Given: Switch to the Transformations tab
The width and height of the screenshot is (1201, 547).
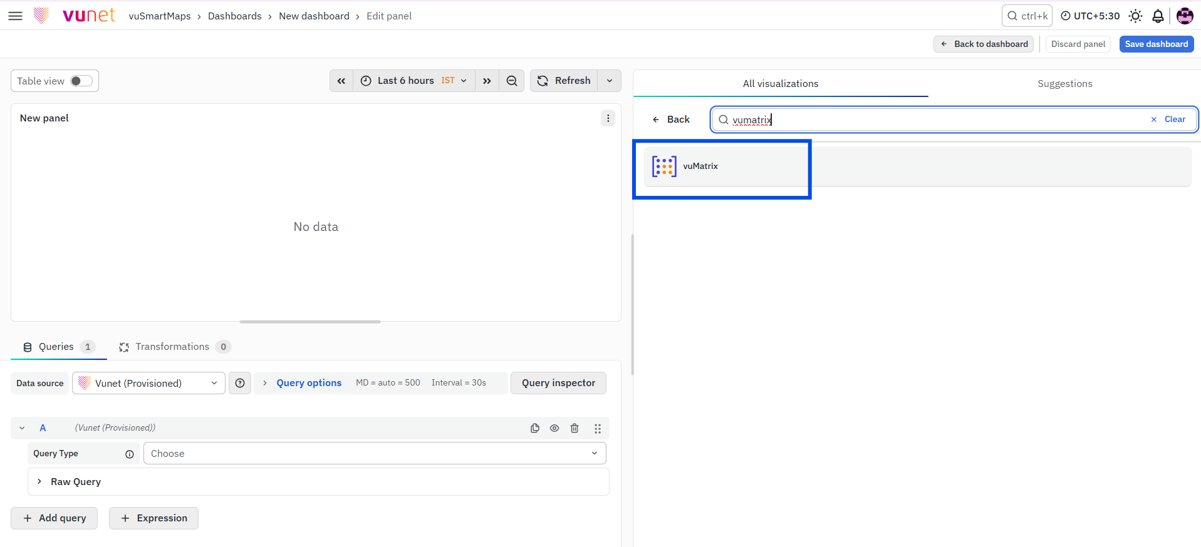Looking at the screenshot, I should pyautogui.click(x=175, y=347).
